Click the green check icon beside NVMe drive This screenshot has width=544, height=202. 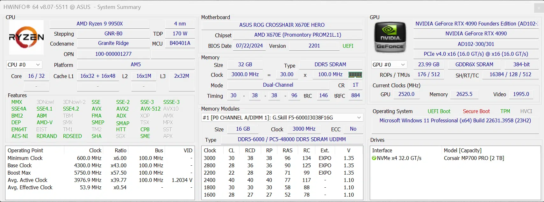[374, 158]
